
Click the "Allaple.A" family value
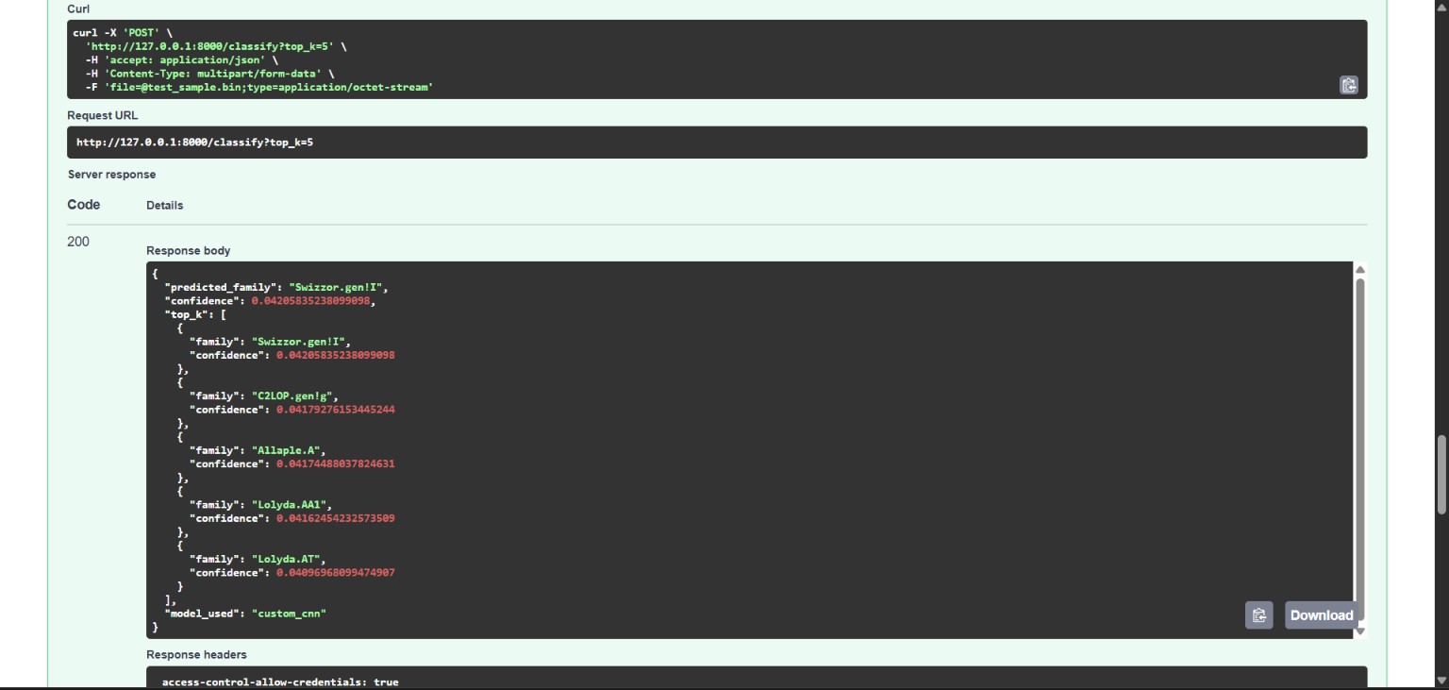[288, 450]
